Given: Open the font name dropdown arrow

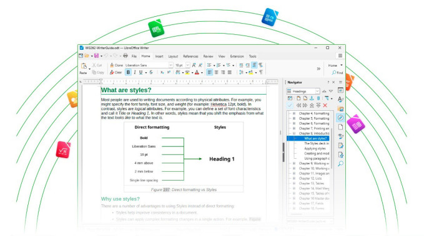Looking at the screenshot, I should (x=170, y=65).
